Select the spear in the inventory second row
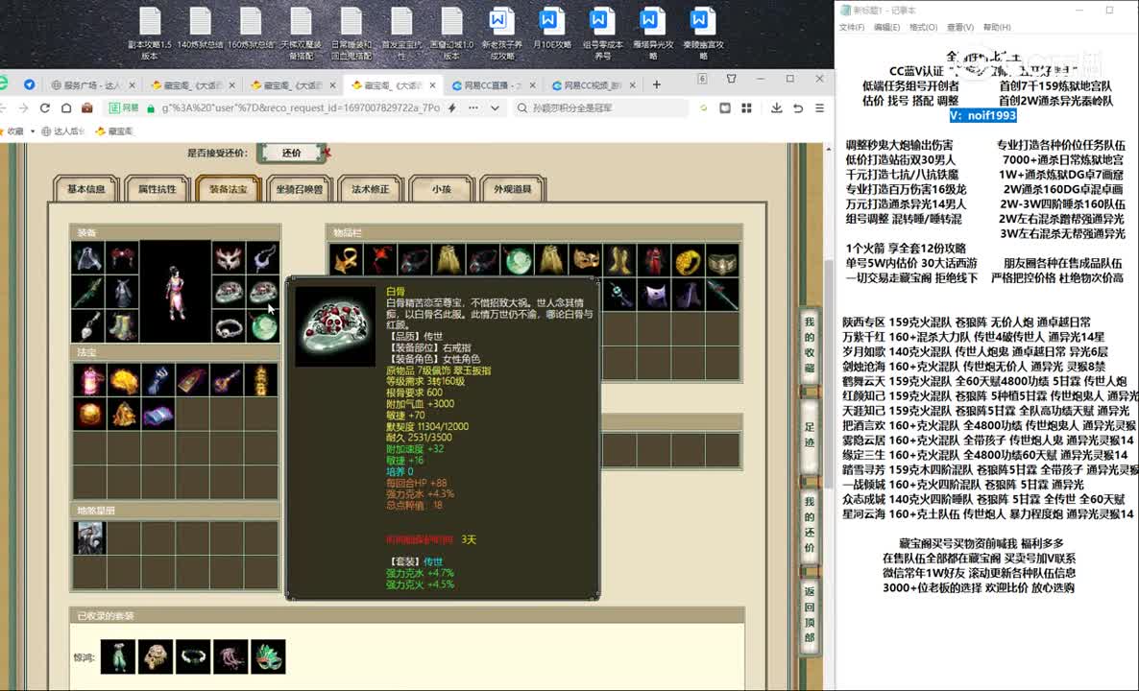This screenshot has height=691, width=1139. [721, 294]
